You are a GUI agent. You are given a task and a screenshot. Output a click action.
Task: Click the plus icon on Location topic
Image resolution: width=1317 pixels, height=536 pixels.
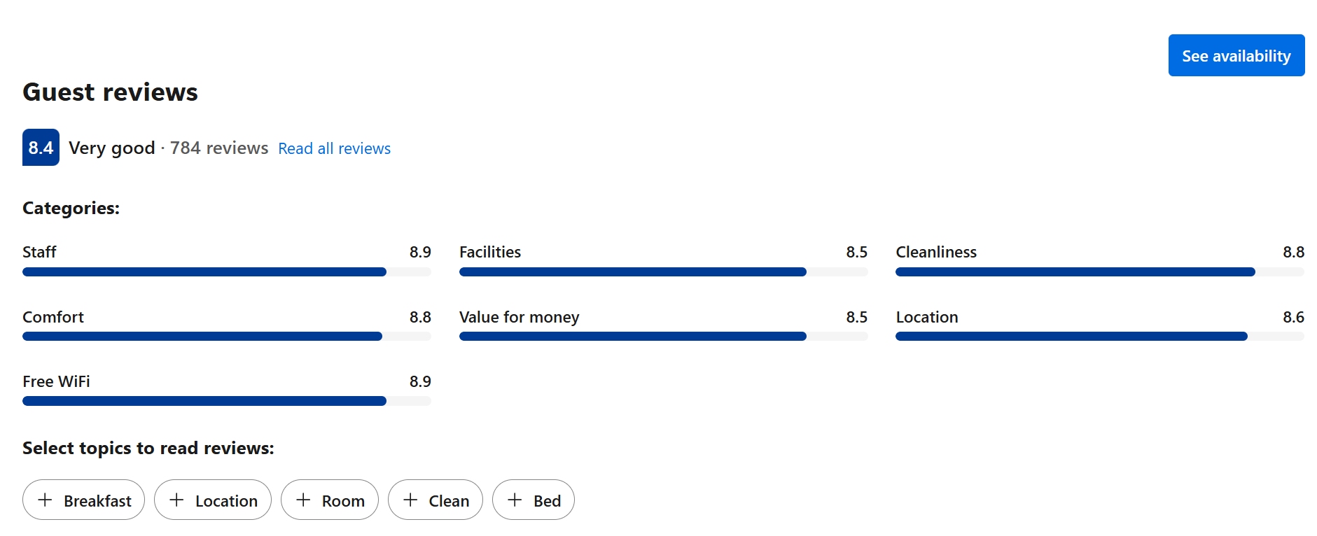(176, 500)
